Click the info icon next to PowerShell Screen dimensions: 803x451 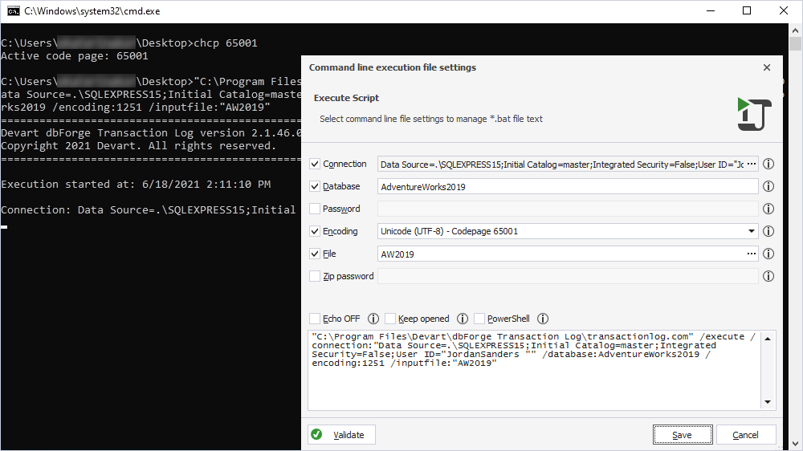point(543,319)
